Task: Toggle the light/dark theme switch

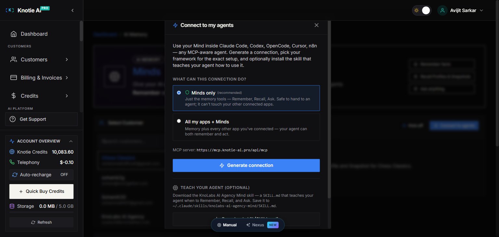Action: (422, 10)
